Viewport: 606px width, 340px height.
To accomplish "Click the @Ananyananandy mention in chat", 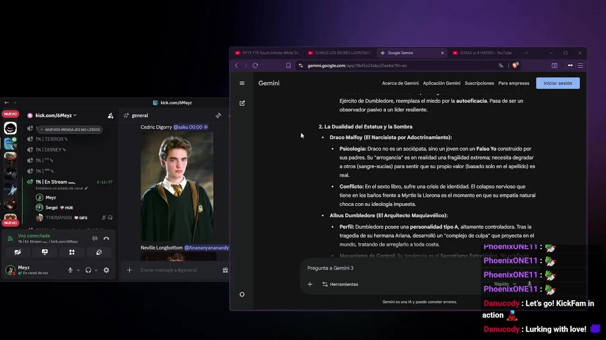I will (x=206, y=247).
